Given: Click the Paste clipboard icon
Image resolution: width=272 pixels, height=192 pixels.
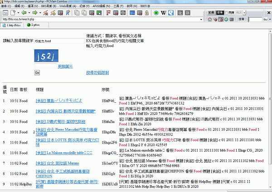Looking at the screenshot, I should pyautogui.click(x=84, y=13).
